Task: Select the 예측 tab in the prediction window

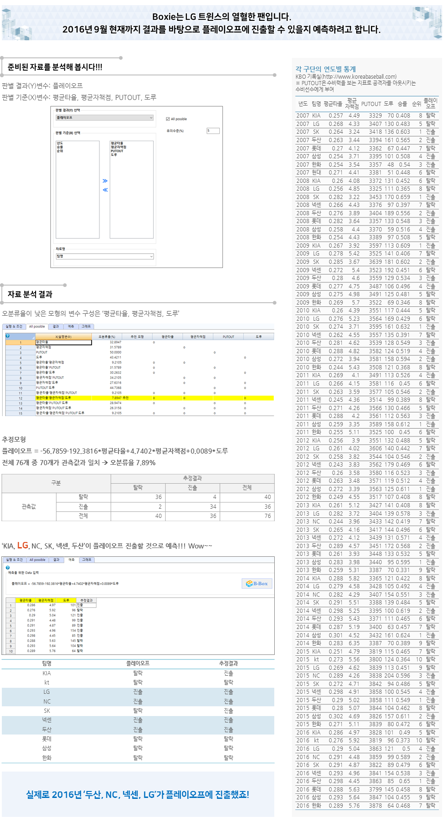Action: click(72, 560)
